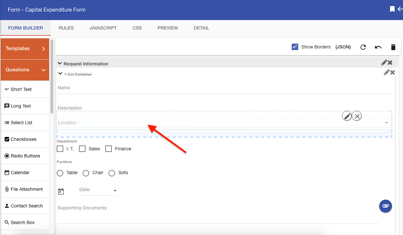
Task: Click the back arrow in header
Action: coord(400,9)
